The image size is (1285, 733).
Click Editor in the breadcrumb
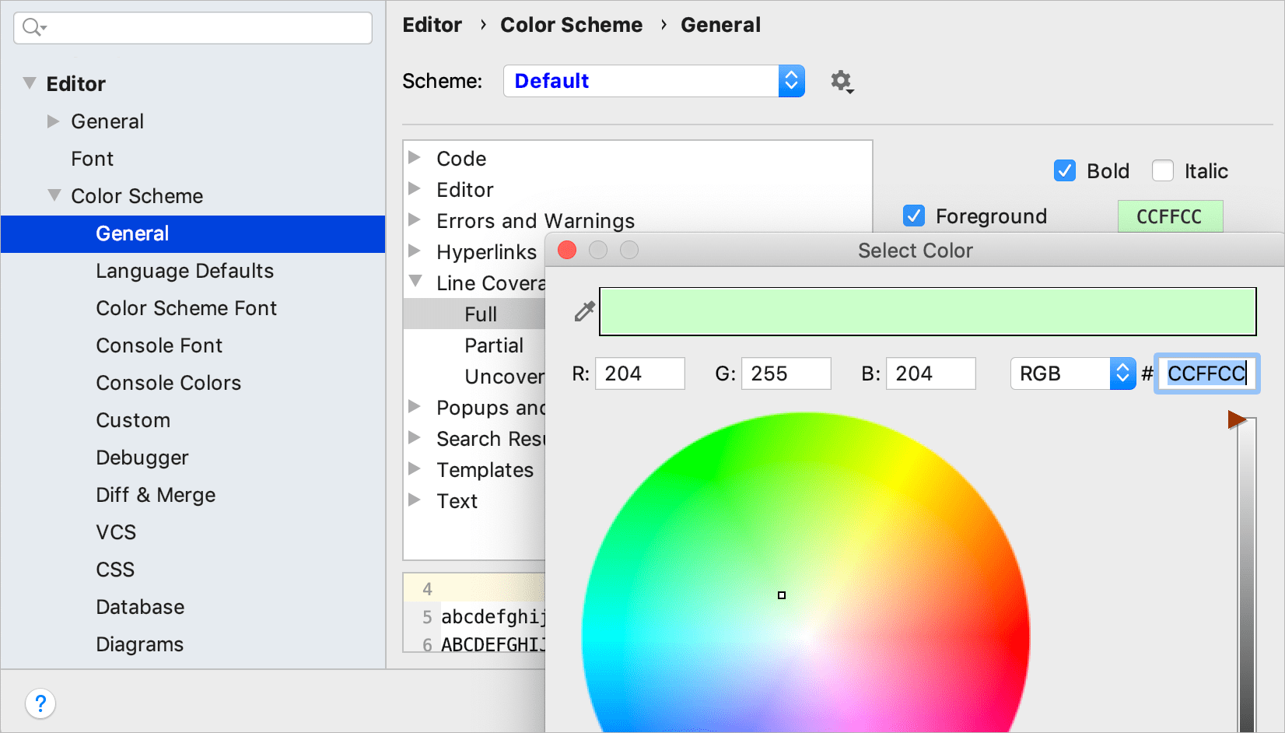pos(432,25)
